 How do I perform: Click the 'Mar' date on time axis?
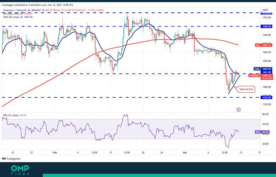(x=185, y=153)
